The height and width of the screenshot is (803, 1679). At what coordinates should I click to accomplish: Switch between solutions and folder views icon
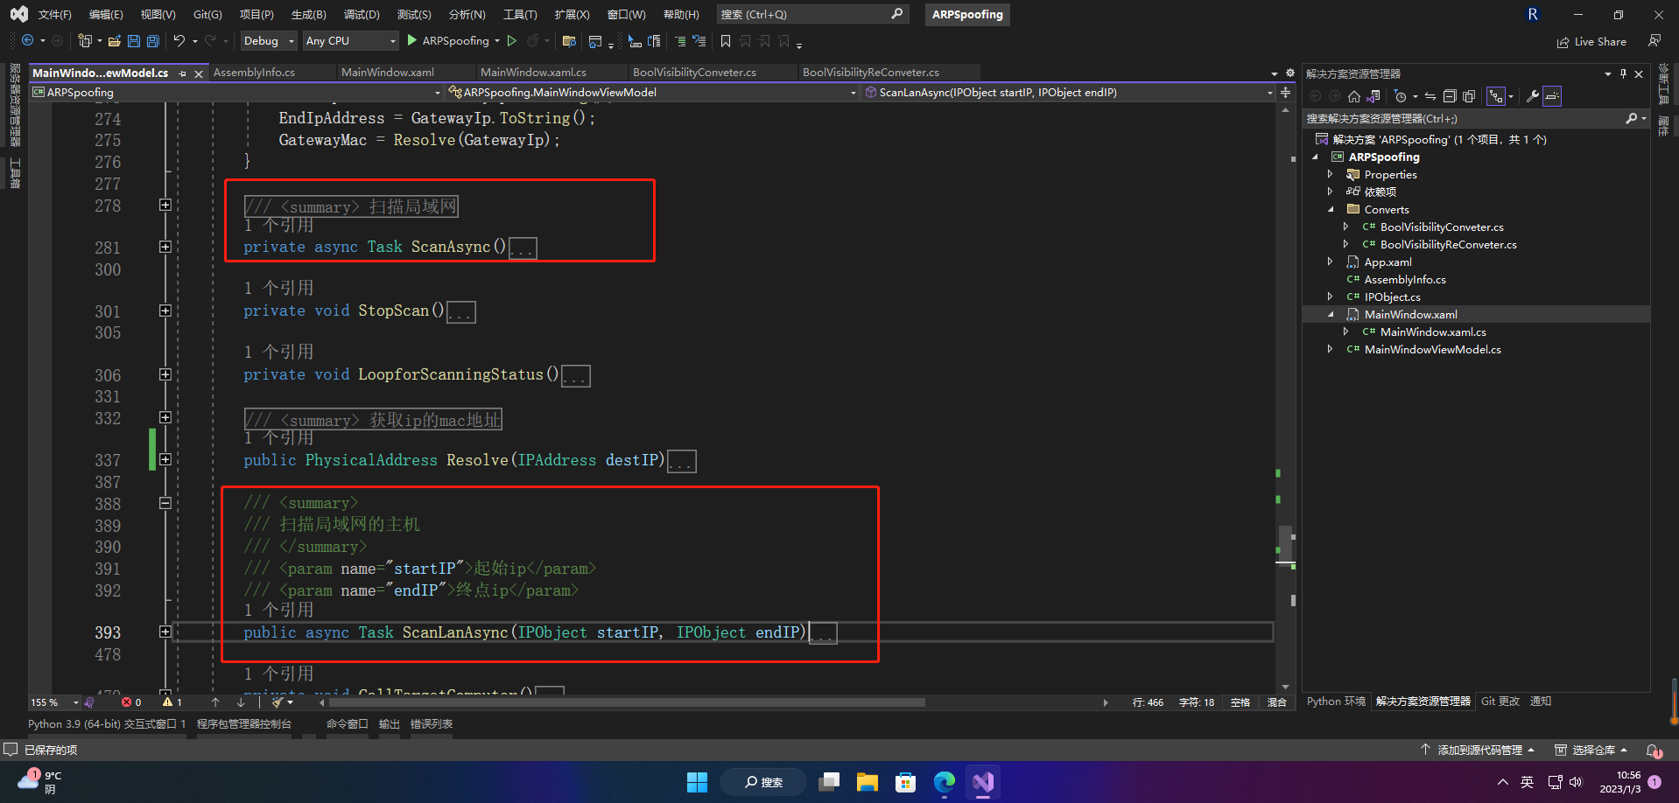tap(1373, 96)
